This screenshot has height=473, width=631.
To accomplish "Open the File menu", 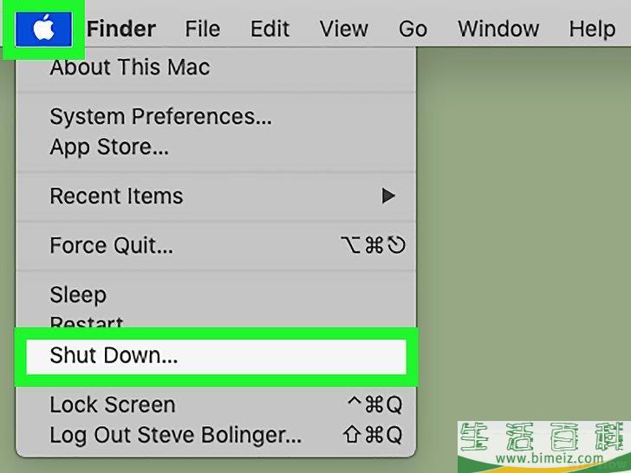I will (x=203, y=29).
